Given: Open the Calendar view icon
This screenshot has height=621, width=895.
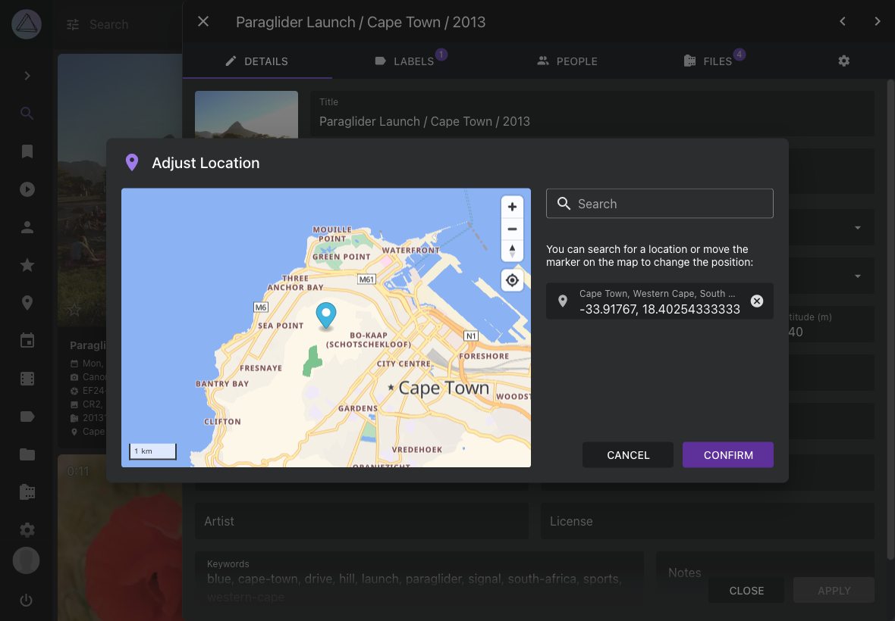Looking at the screenshot, I should pyautogui.click(x=27, y=340).
